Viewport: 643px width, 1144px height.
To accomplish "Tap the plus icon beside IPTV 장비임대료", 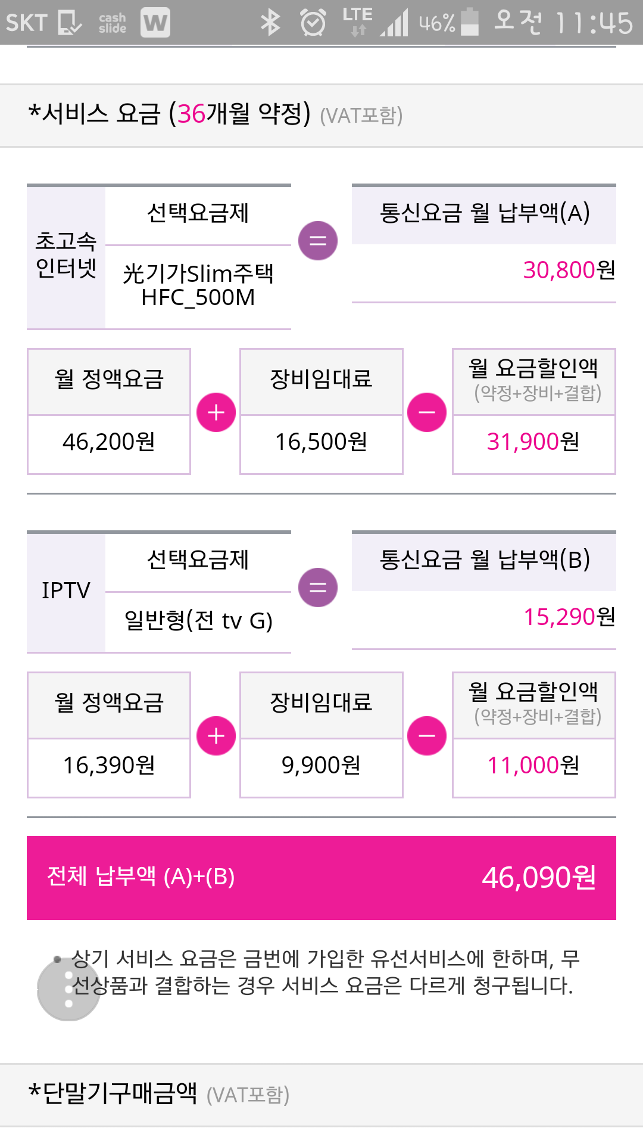I will pyautogui.click(x=216, y=736).
